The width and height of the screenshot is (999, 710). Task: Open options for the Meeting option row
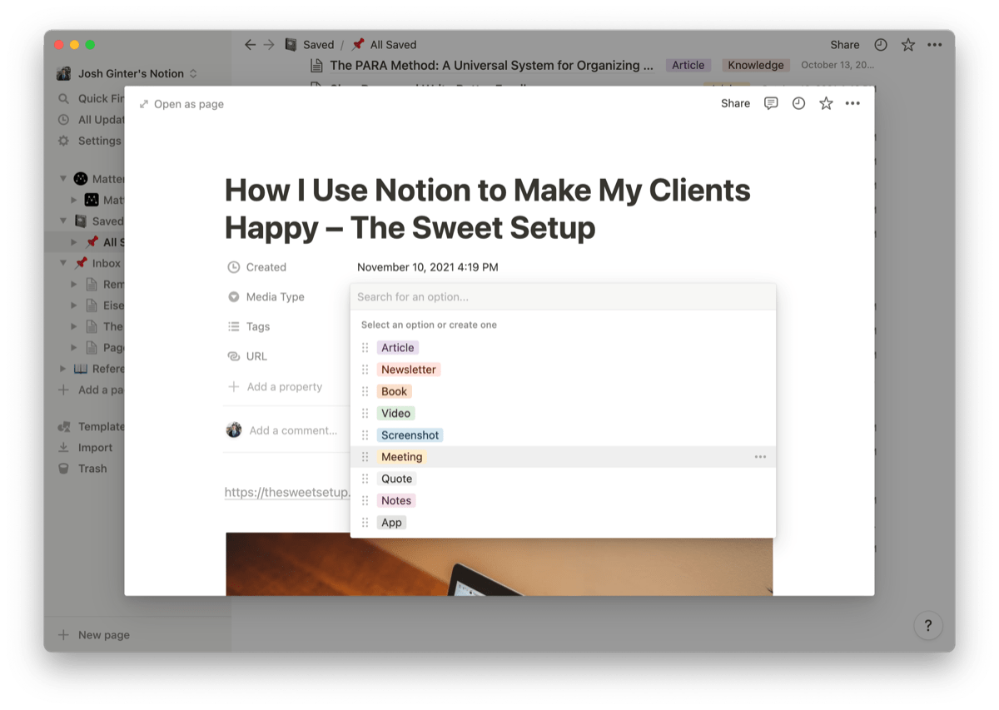point(760,457)
